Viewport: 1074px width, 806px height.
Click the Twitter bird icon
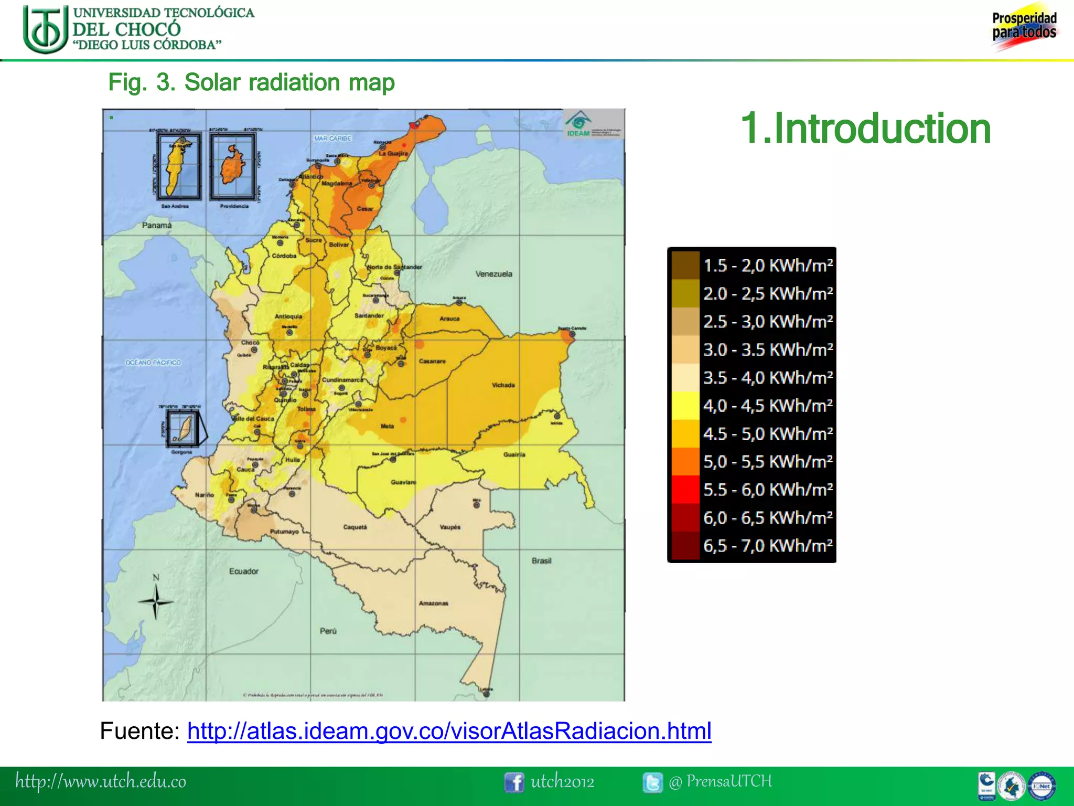pos(653,782)
